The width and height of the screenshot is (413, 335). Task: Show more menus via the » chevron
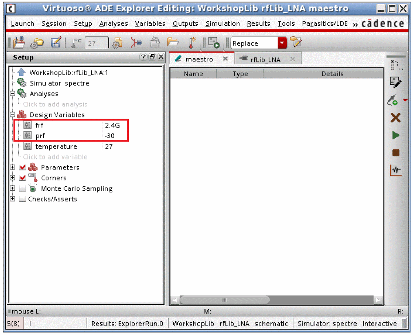click(x=355, y=24)
